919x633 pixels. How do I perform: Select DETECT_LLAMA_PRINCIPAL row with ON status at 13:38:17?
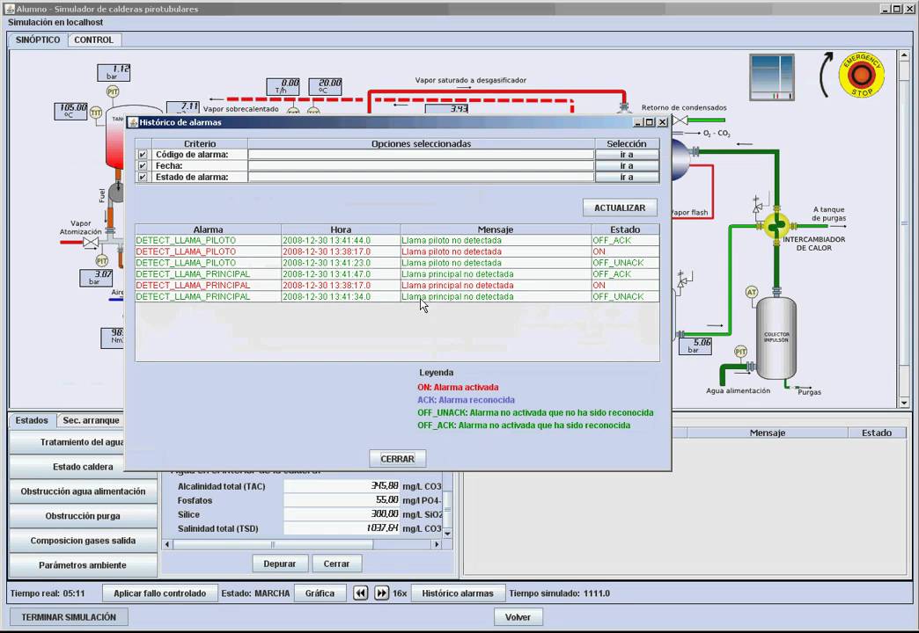tap(397, 285)
